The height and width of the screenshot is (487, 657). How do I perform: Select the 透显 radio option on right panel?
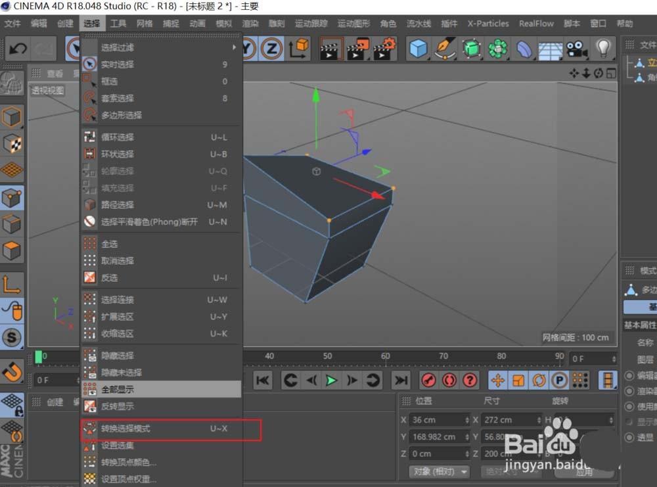[629, 436]
